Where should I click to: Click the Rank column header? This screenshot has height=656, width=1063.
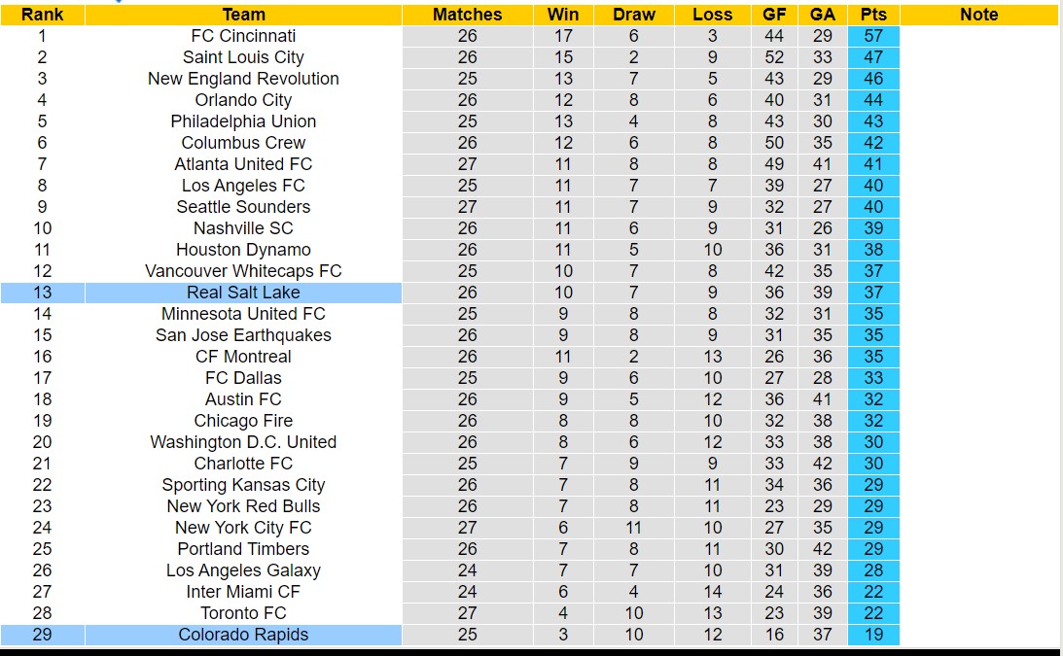pos(42,15)
